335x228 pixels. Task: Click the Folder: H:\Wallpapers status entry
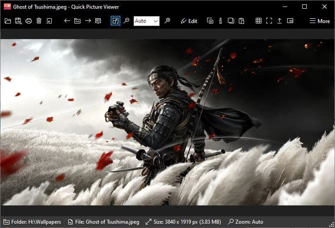coord(32,222)
